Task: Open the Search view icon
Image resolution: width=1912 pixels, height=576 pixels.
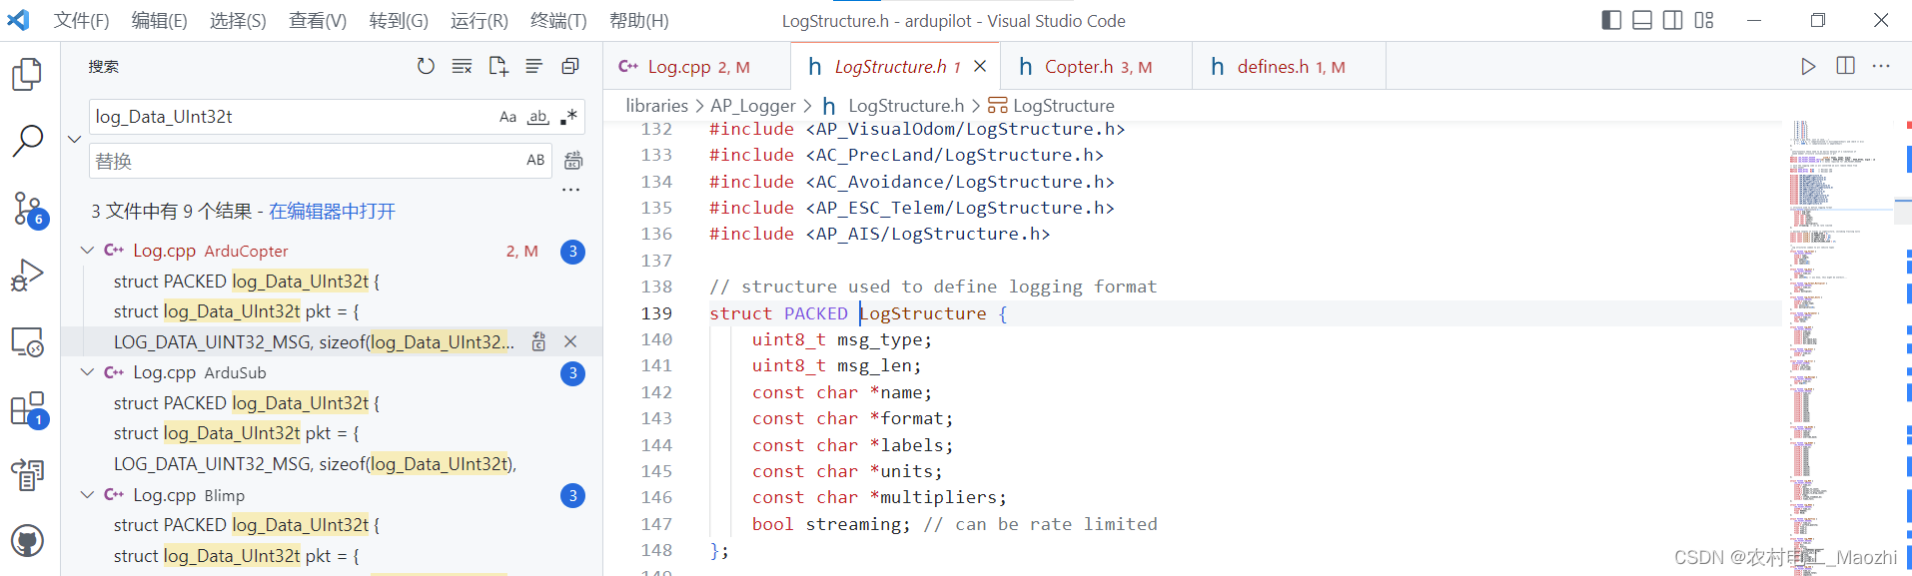Action: click(x=27, y=141)
